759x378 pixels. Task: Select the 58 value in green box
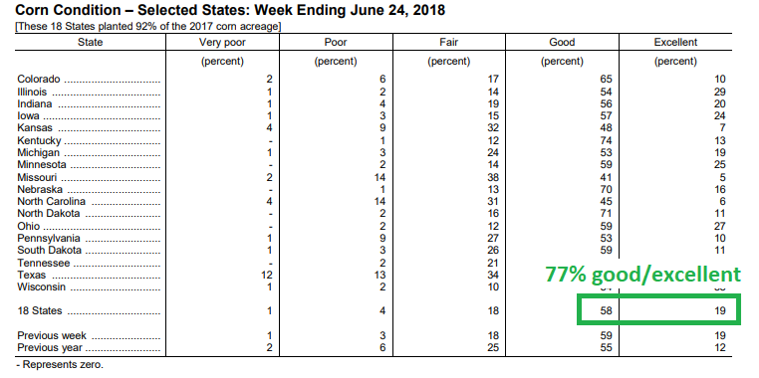click(x=606, y=310)
